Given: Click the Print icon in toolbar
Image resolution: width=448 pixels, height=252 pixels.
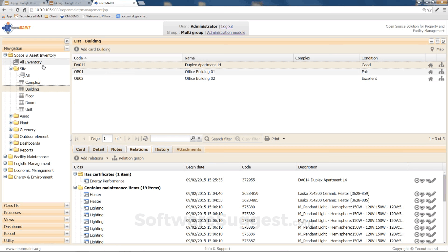Looking at the screenshot, I should point(267,139).
